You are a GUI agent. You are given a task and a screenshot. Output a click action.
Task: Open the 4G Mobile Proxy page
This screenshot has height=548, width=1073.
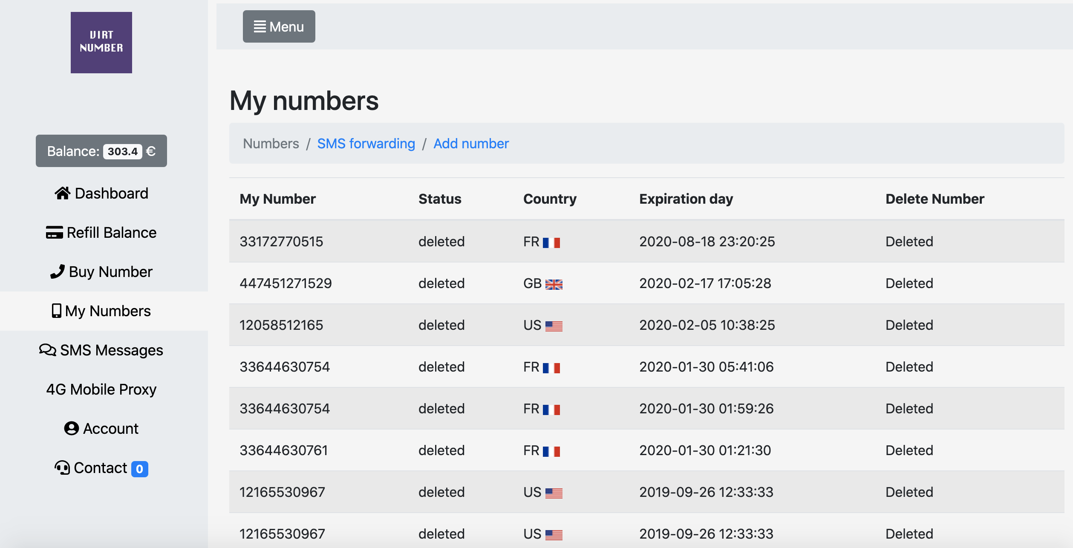click(101, 389)
